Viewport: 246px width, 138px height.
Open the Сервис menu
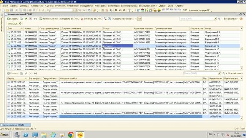coord(162,6)
